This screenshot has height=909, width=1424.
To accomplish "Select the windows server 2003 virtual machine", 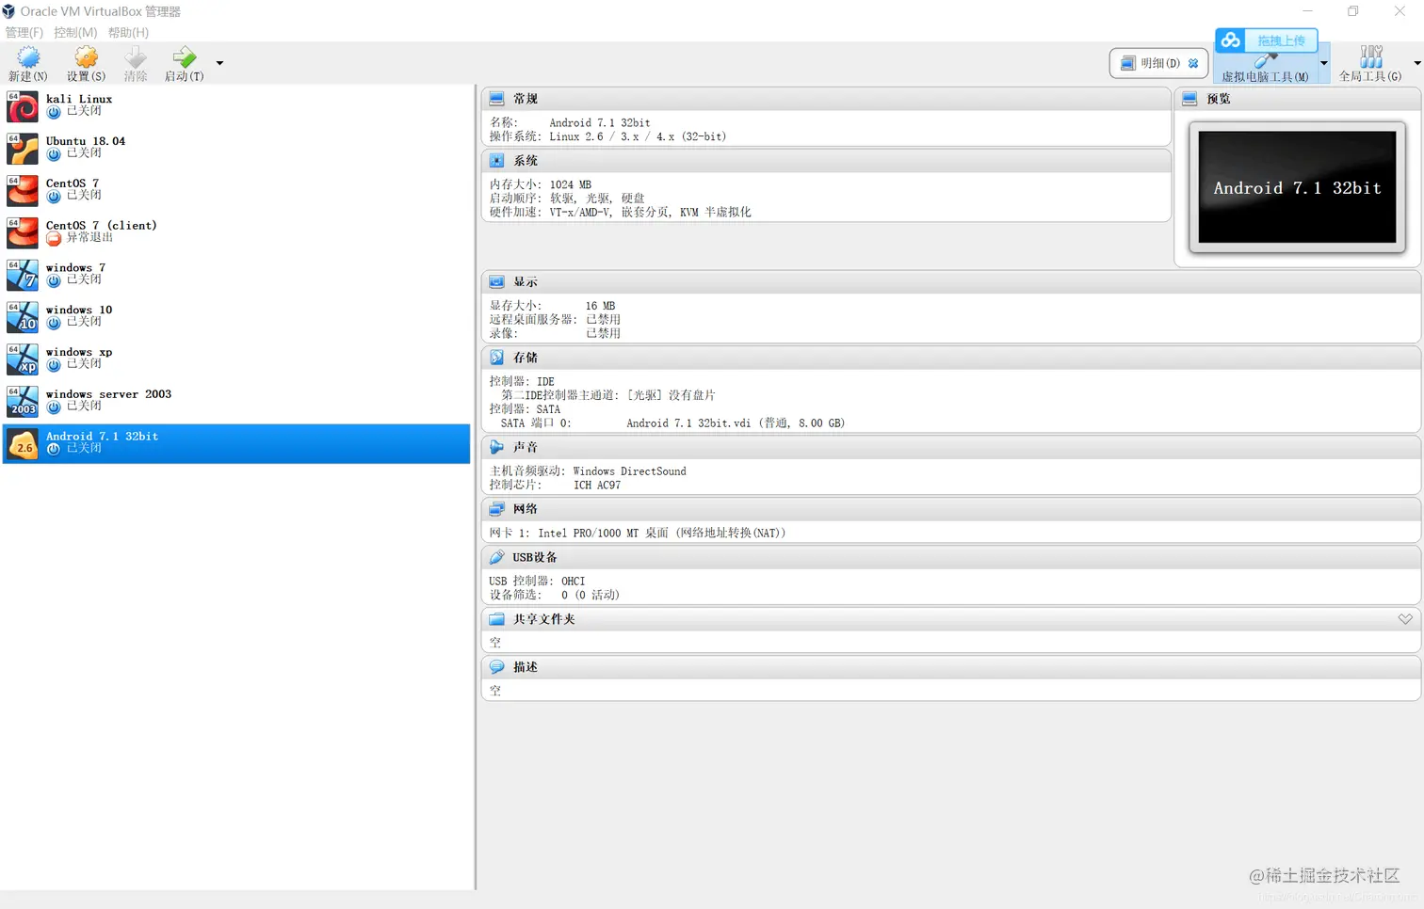I will coord(236,401).
